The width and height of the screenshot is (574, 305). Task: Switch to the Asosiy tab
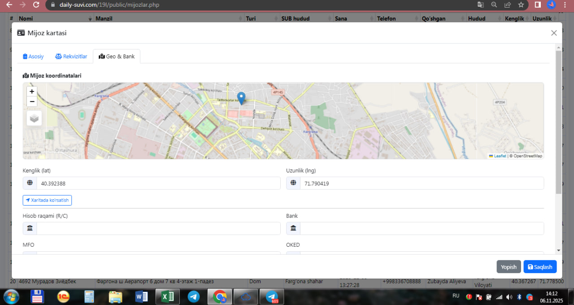point(33,56)
